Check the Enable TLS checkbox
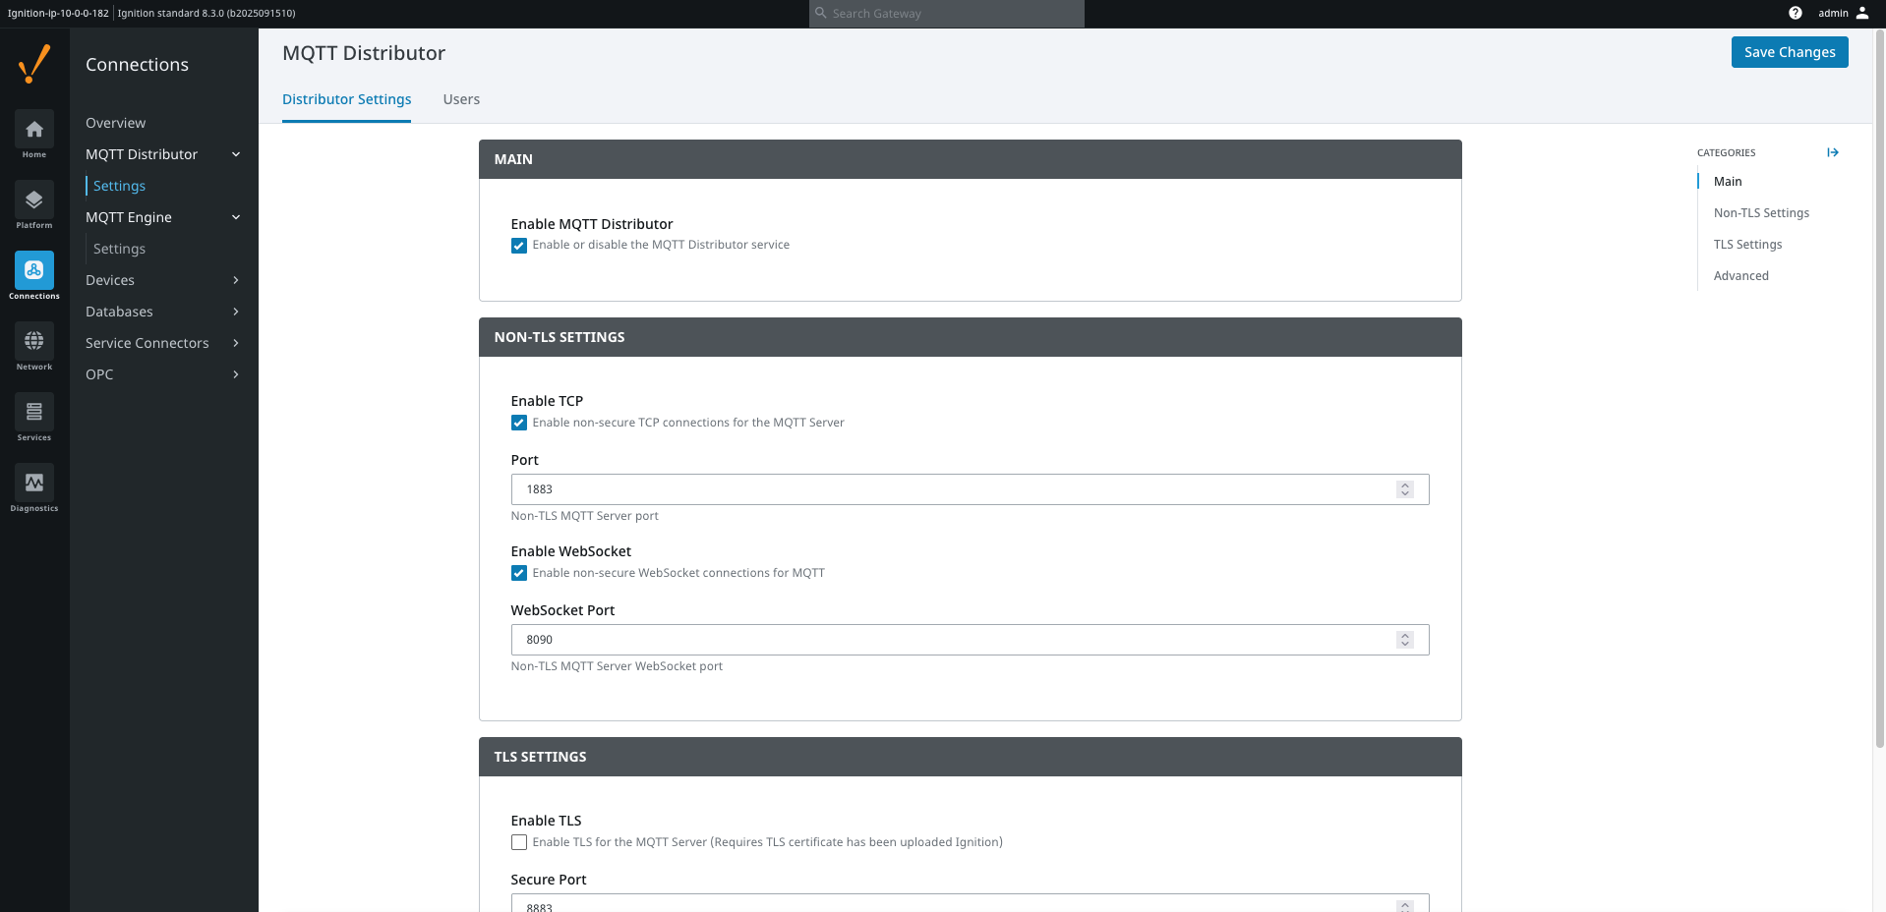Viewport: 1886px width, 912px height. click(x=519, y=842)
